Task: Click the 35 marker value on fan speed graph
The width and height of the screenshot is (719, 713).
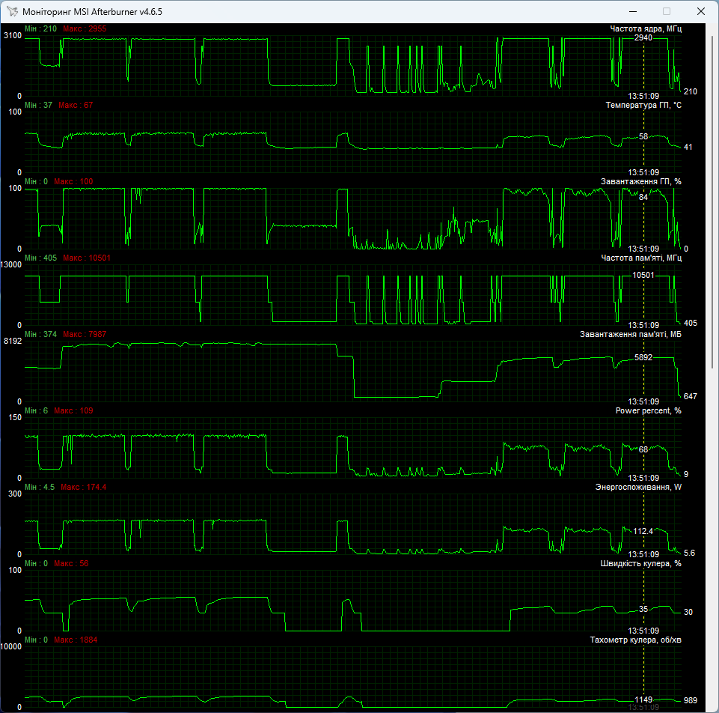Action: click(643, 609)
